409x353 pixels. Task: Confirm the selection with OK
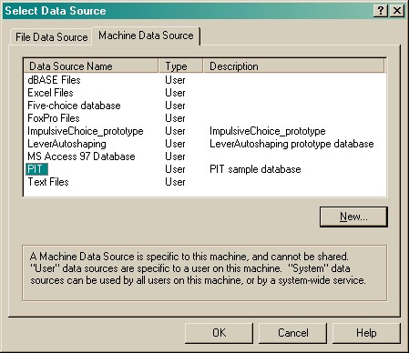pos(219,333)
